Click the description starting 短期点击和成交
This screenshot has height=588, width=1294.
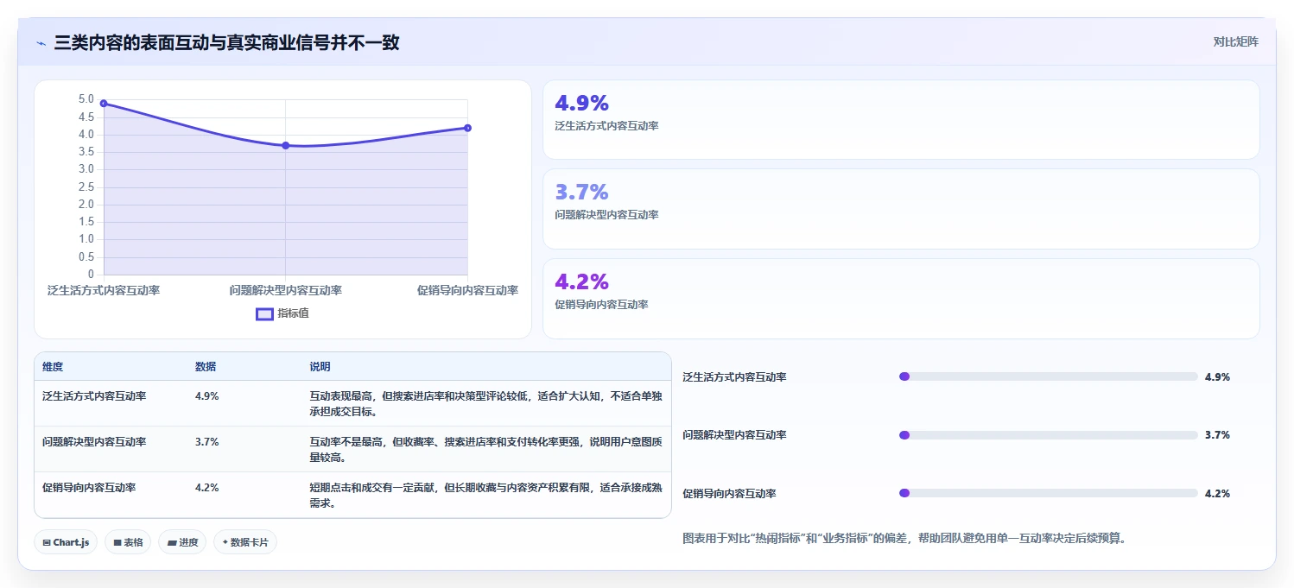485,496
